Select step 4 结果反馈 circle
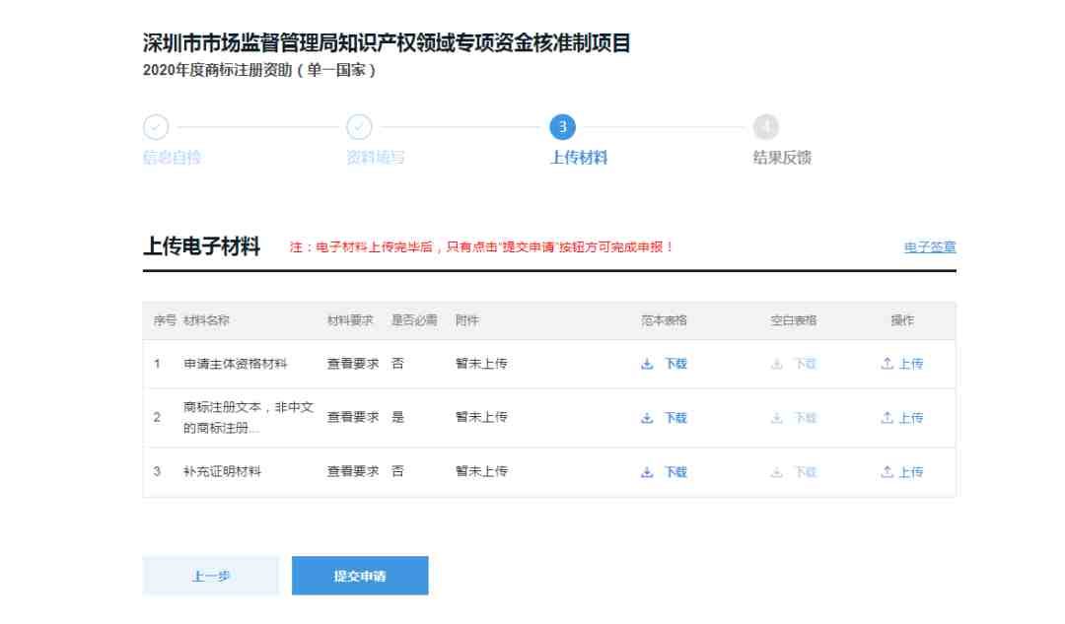 766,127
